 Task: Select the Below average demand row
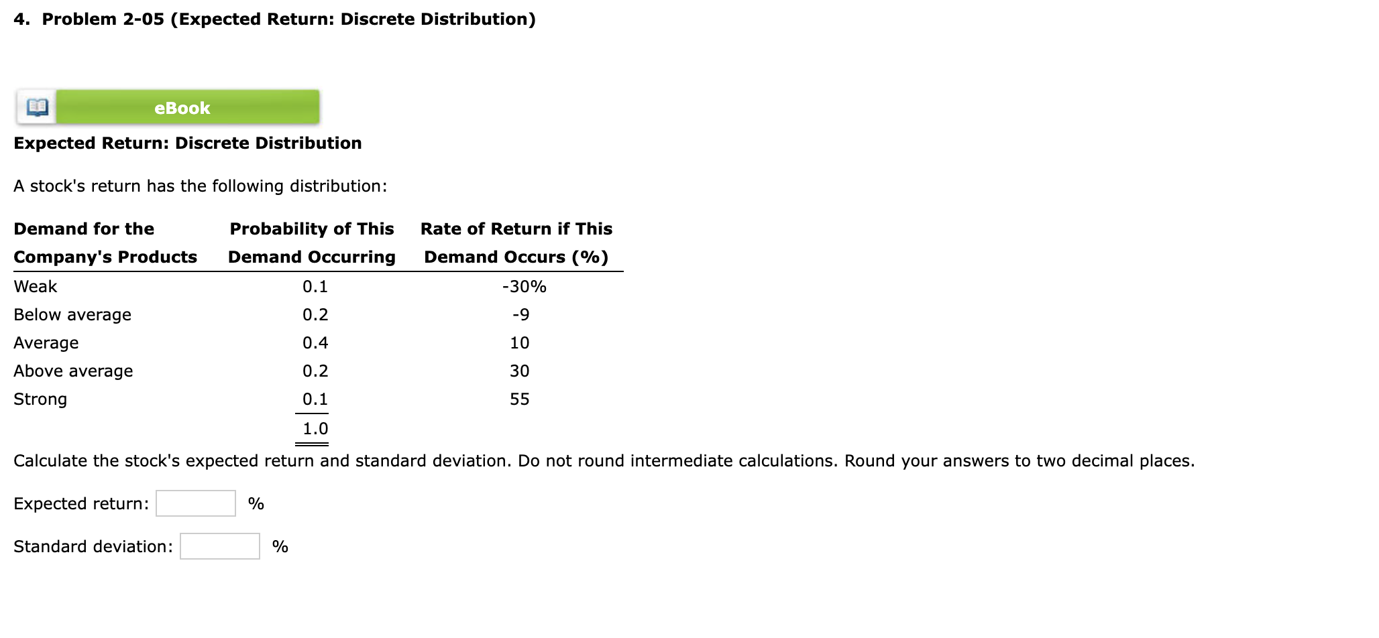point(72,314)
